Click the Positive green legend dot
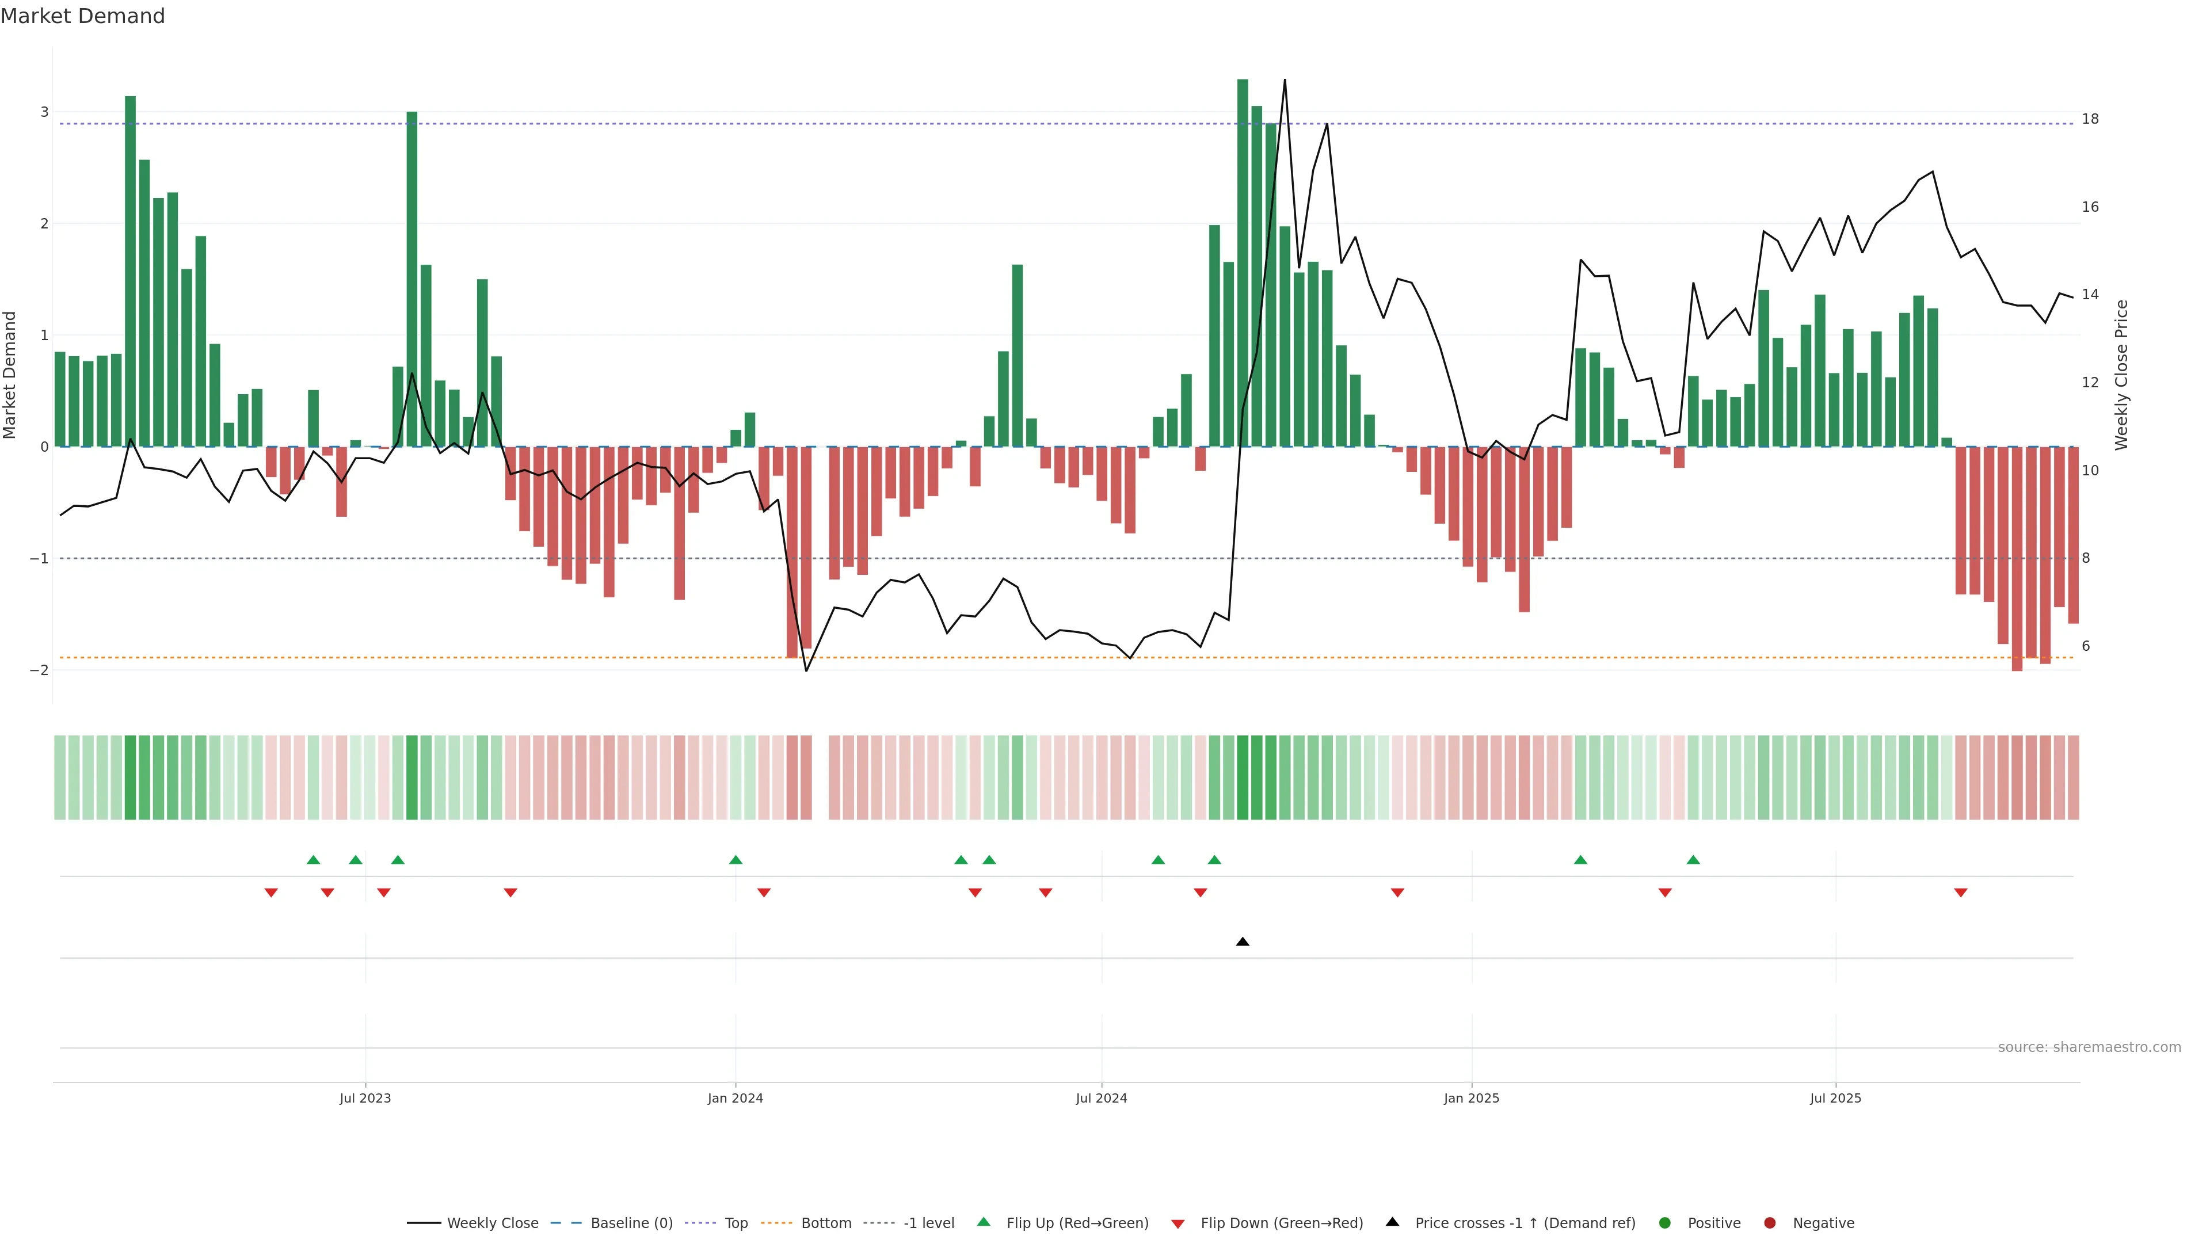This screenshot has width=2210, height=1243. pos(1665,1222)
